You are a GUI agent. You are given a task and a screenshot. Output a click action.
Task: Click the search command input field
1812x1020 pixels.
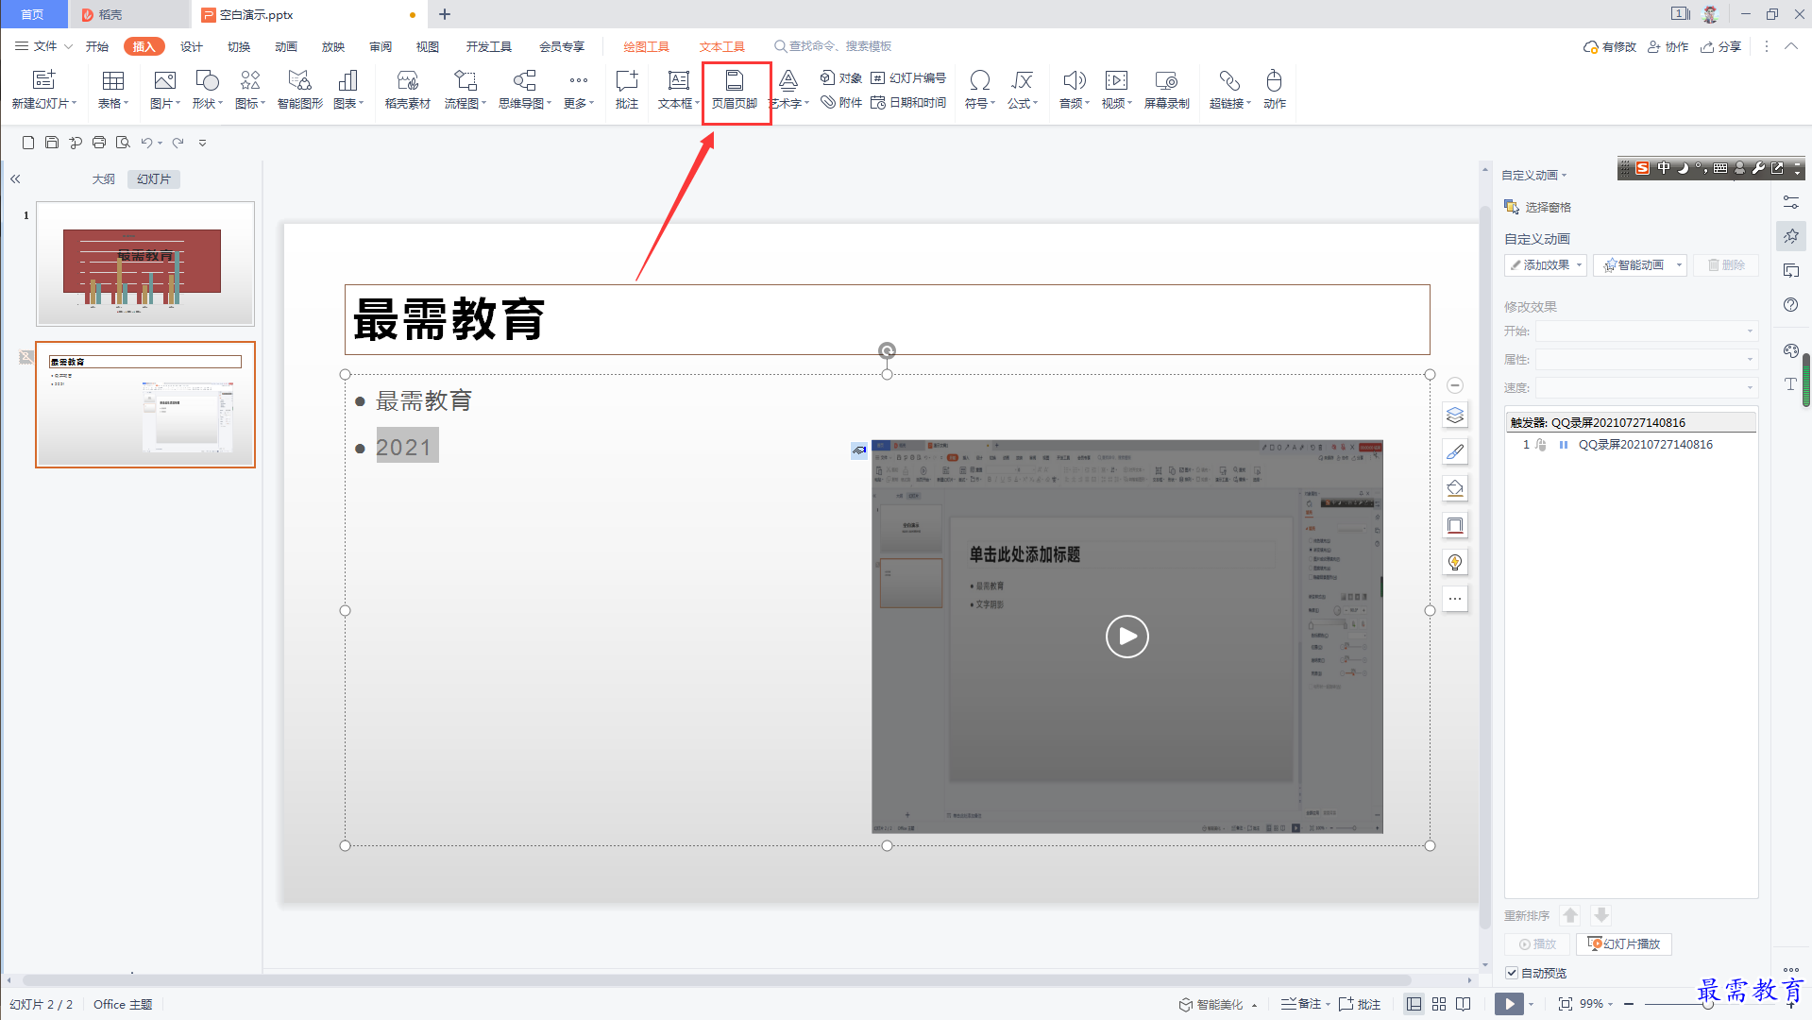tap(840, 46)
